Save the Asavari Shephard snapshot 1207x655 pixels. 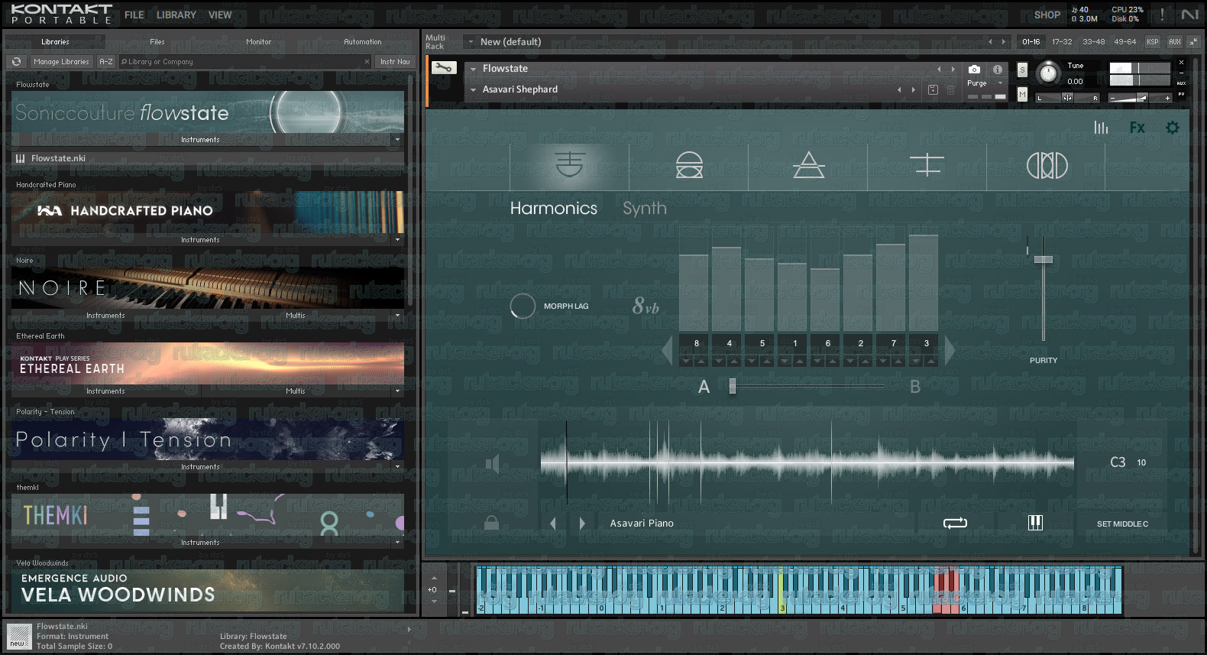point(933,89)
